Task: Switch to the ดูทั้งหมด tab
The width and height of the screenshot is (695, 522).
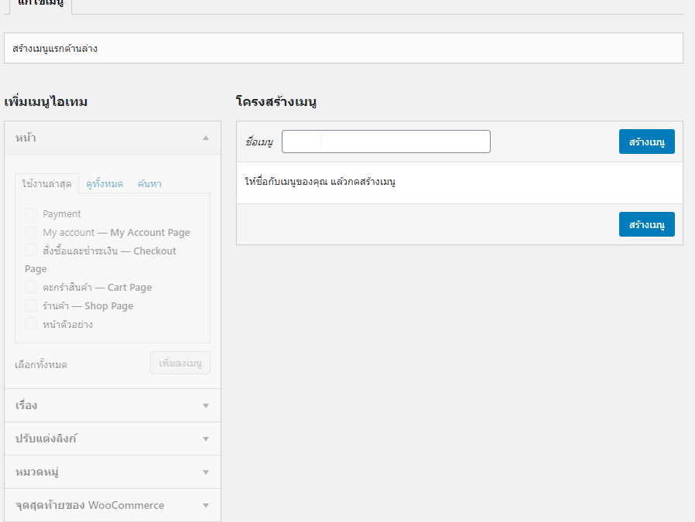Action: [104, 183]
